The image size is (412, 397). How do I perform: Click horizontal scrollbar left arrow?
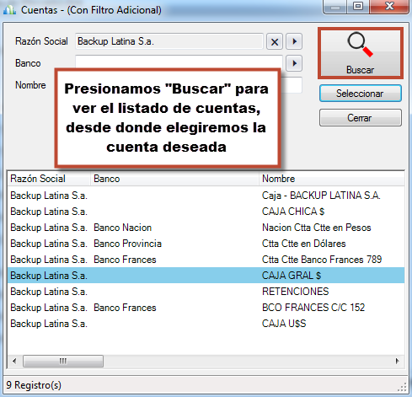(14, 361)
